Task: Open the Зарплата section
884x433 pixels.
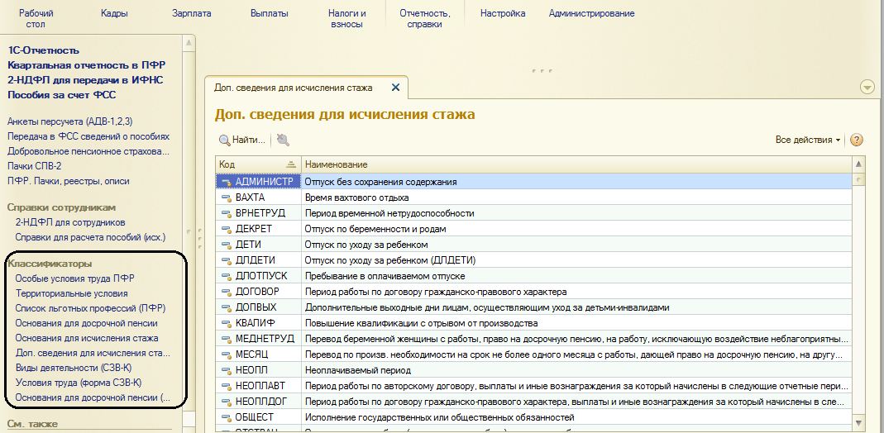Action: [x=192, y=13]
